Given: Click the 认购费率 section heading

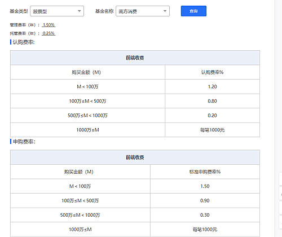Looking at the screenshot, I should 24,42.
